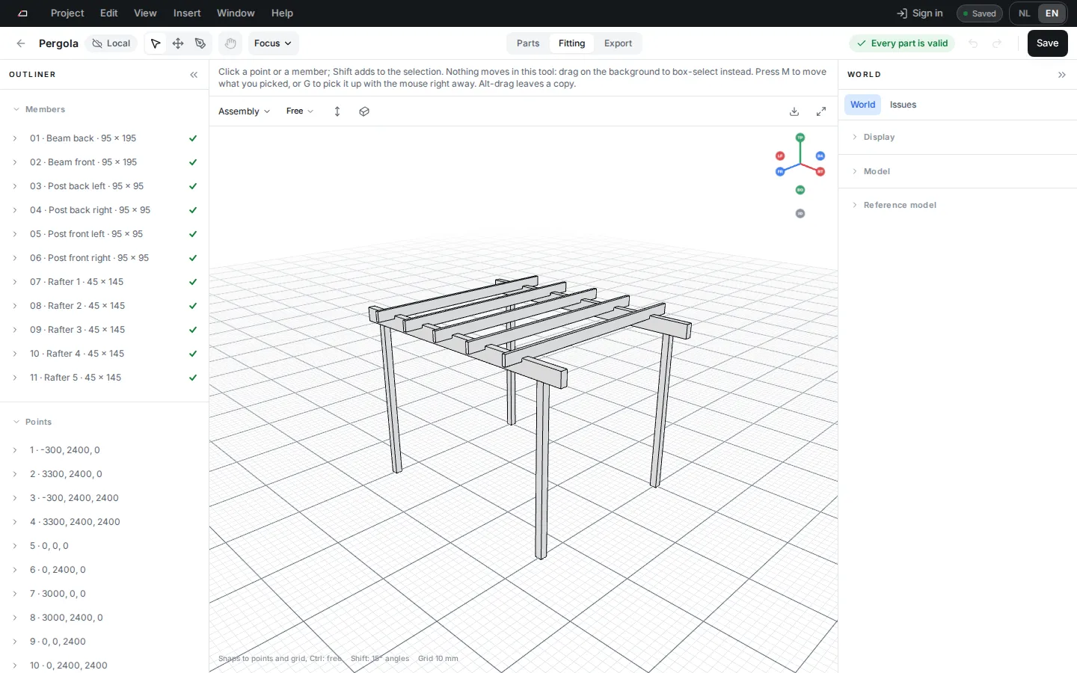Click the vertical arrows icon in viewport toolbar
This screenshot has height=673, width=1077.
[337, 111]
